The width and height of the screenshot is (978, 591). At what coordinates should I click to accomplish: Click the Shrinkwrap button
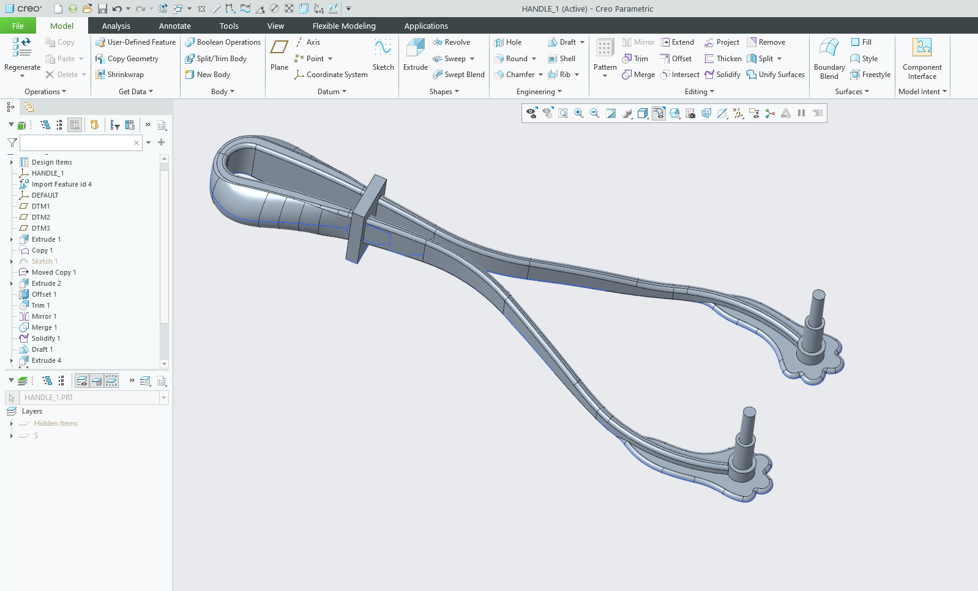pyautogui.click(x=119, y=75)
